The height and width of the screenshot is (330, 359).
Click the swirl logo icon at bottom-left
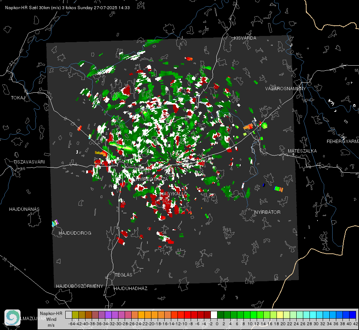(12, 318)
